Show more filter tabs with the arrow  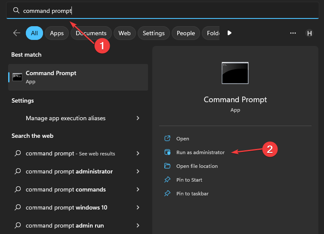(229, 33)
